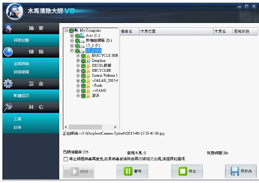Uncheck the Dropbox folder checkbox
259x183 pixels.
83,61
